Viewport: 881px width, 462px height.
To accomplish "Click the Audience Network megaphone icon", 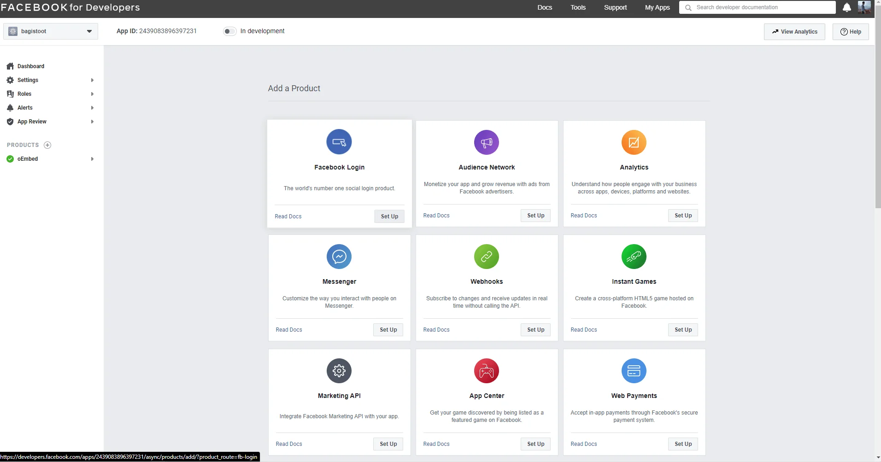I will 487,142.
